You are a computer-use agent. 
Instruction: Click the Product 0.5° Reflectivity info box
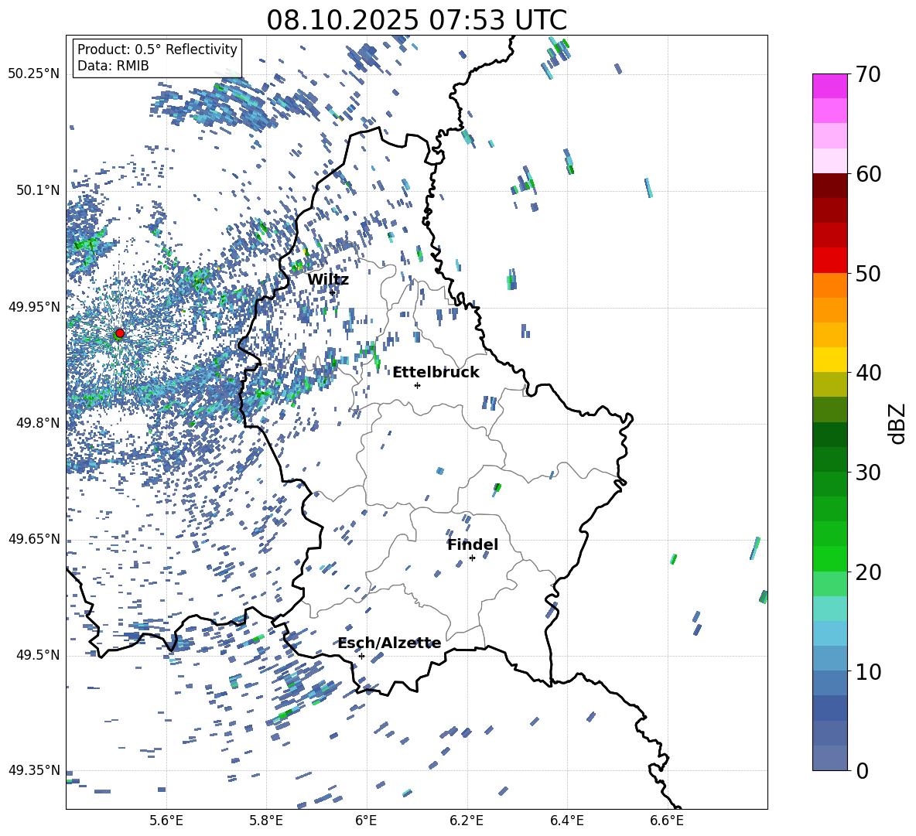[x=157, y=58]
